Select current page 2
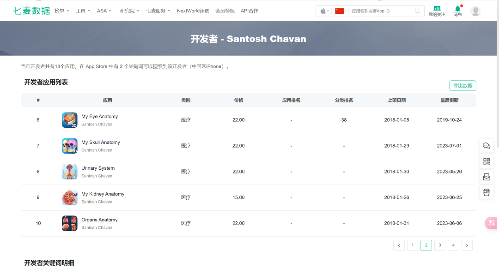 click(426, 245)
